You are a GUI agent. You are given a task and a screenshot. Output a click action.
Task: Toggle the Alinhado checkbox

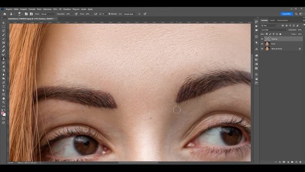point(109,14)
